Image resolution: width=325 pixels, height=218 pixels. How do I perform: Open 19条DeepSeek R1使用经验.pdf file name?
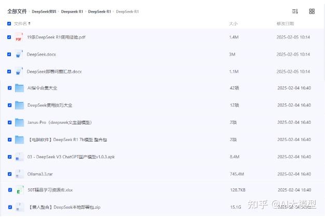pyautogui.click(x=56, y=37)
